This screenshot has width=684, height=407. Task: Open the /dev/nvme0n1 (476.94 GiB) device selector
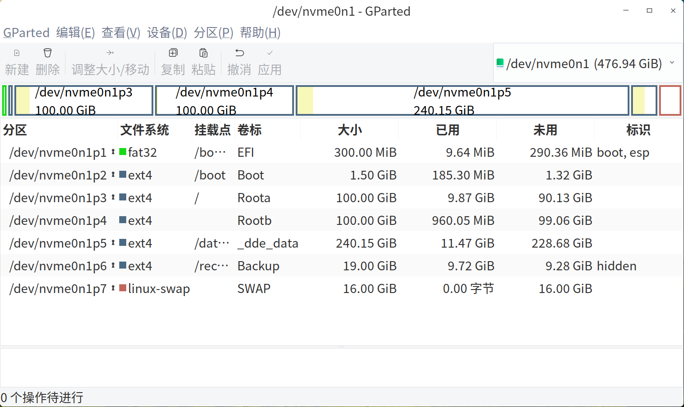click(587, 63)
